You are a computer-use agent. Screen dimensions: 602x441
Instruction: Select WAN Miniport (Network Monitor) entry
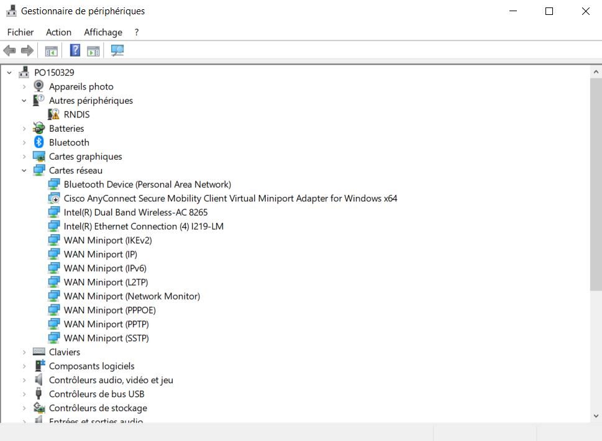[132, 296]
